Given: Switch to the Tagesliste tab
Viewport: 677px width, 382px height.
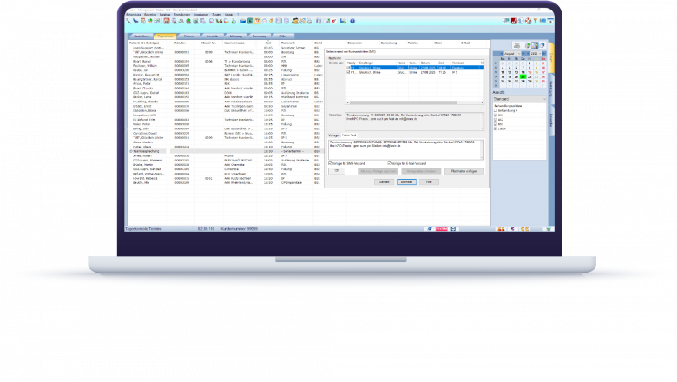Looking at the screenshot, I should tap(165, 36).
